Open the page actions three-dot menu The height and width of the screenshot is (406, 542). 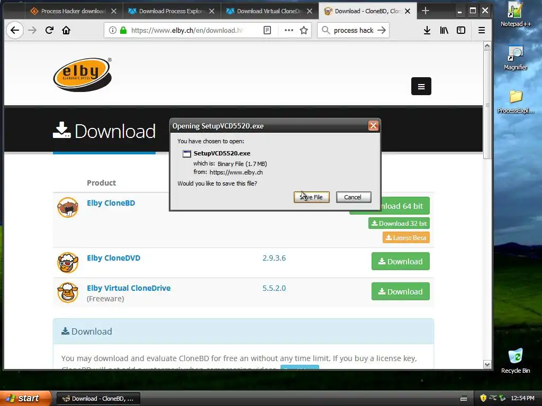click(288, 30)
